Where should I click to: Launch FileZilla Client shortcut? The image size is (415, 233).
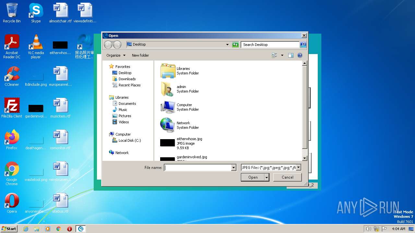coord(12,108)
